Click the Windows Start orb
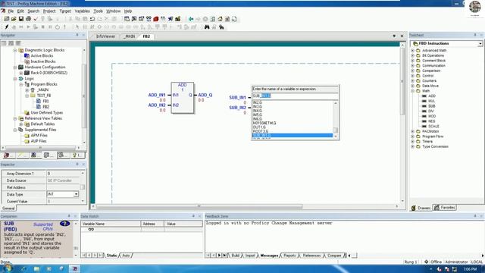Screen dimensions: 485x273 8,268
